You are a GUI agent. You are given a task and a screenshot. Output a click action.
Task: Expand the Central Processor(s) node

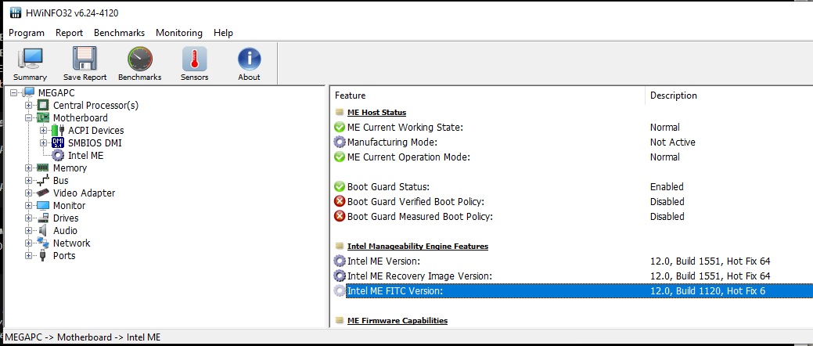point(29,106)
